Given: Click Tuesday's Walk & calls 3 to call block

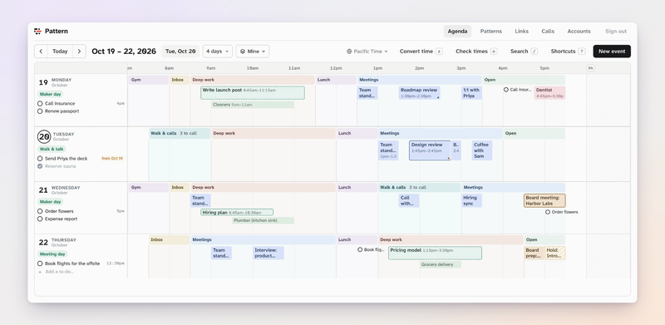Looking at the screenshot, I should coord(180,133).
